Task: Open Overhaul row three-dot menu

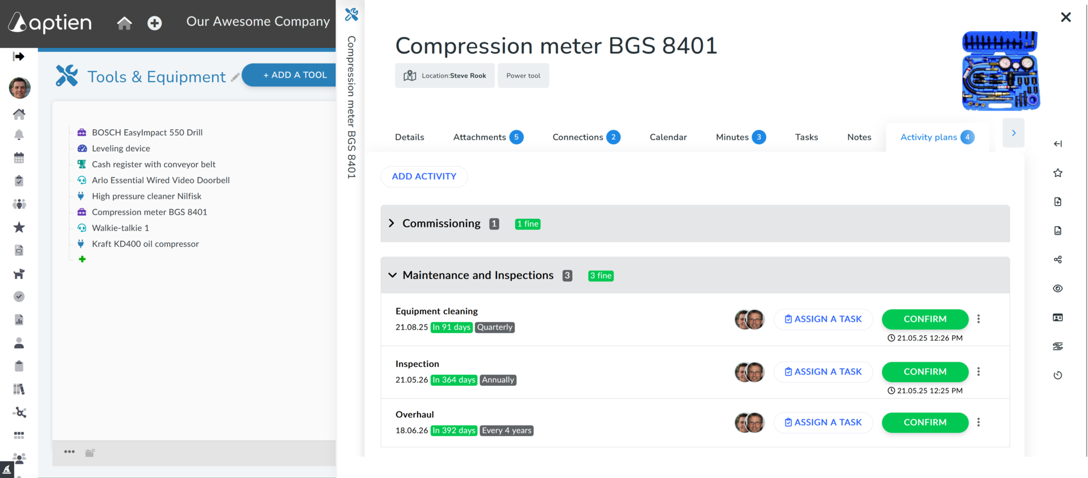Action: (x=979, y=422)
